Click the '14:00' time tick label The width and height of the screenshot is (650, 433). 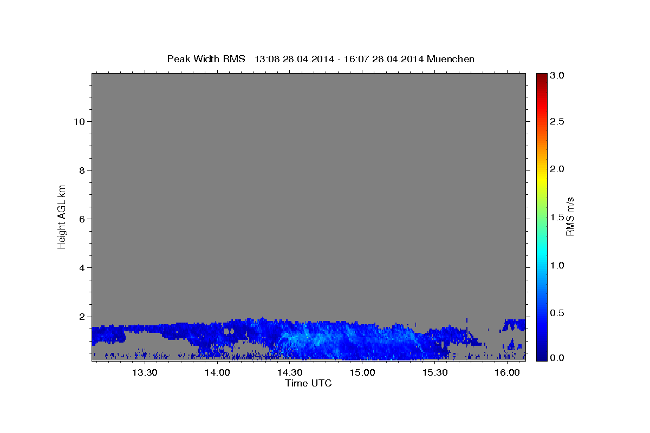click(x=217, y=372)
